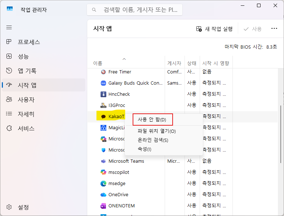Select the HncCheck row

pos(183,94)
